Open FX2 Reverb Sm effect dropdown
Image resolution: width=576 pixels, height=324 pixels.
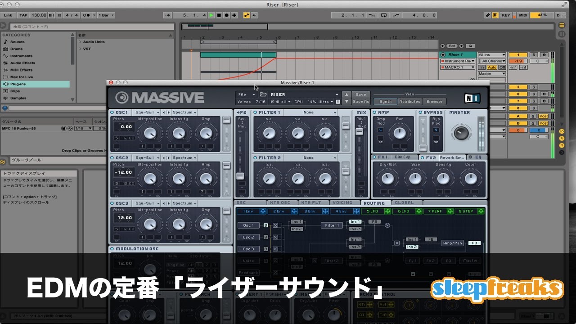pos(452,157)
